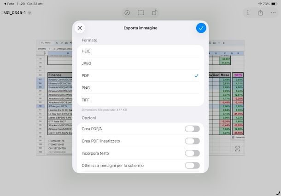Tap the live text scan icon
The image size is (281, 196).
tap(237, 149)
